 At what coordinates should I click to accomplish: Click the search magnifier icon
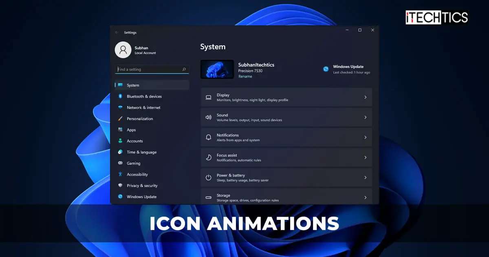coord(184,69)
